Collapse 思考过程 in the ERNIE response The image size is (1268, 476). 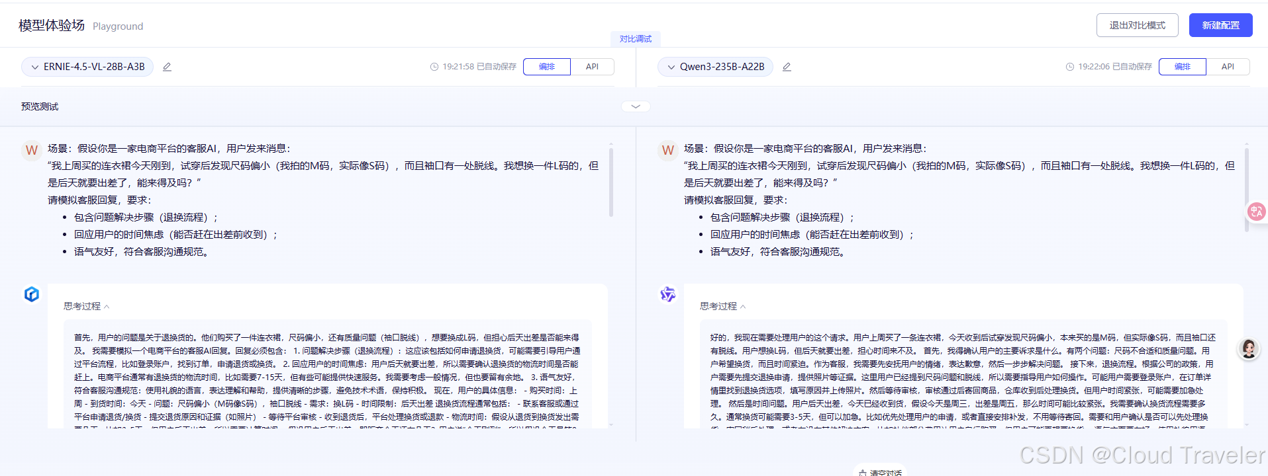click(87, 306)
